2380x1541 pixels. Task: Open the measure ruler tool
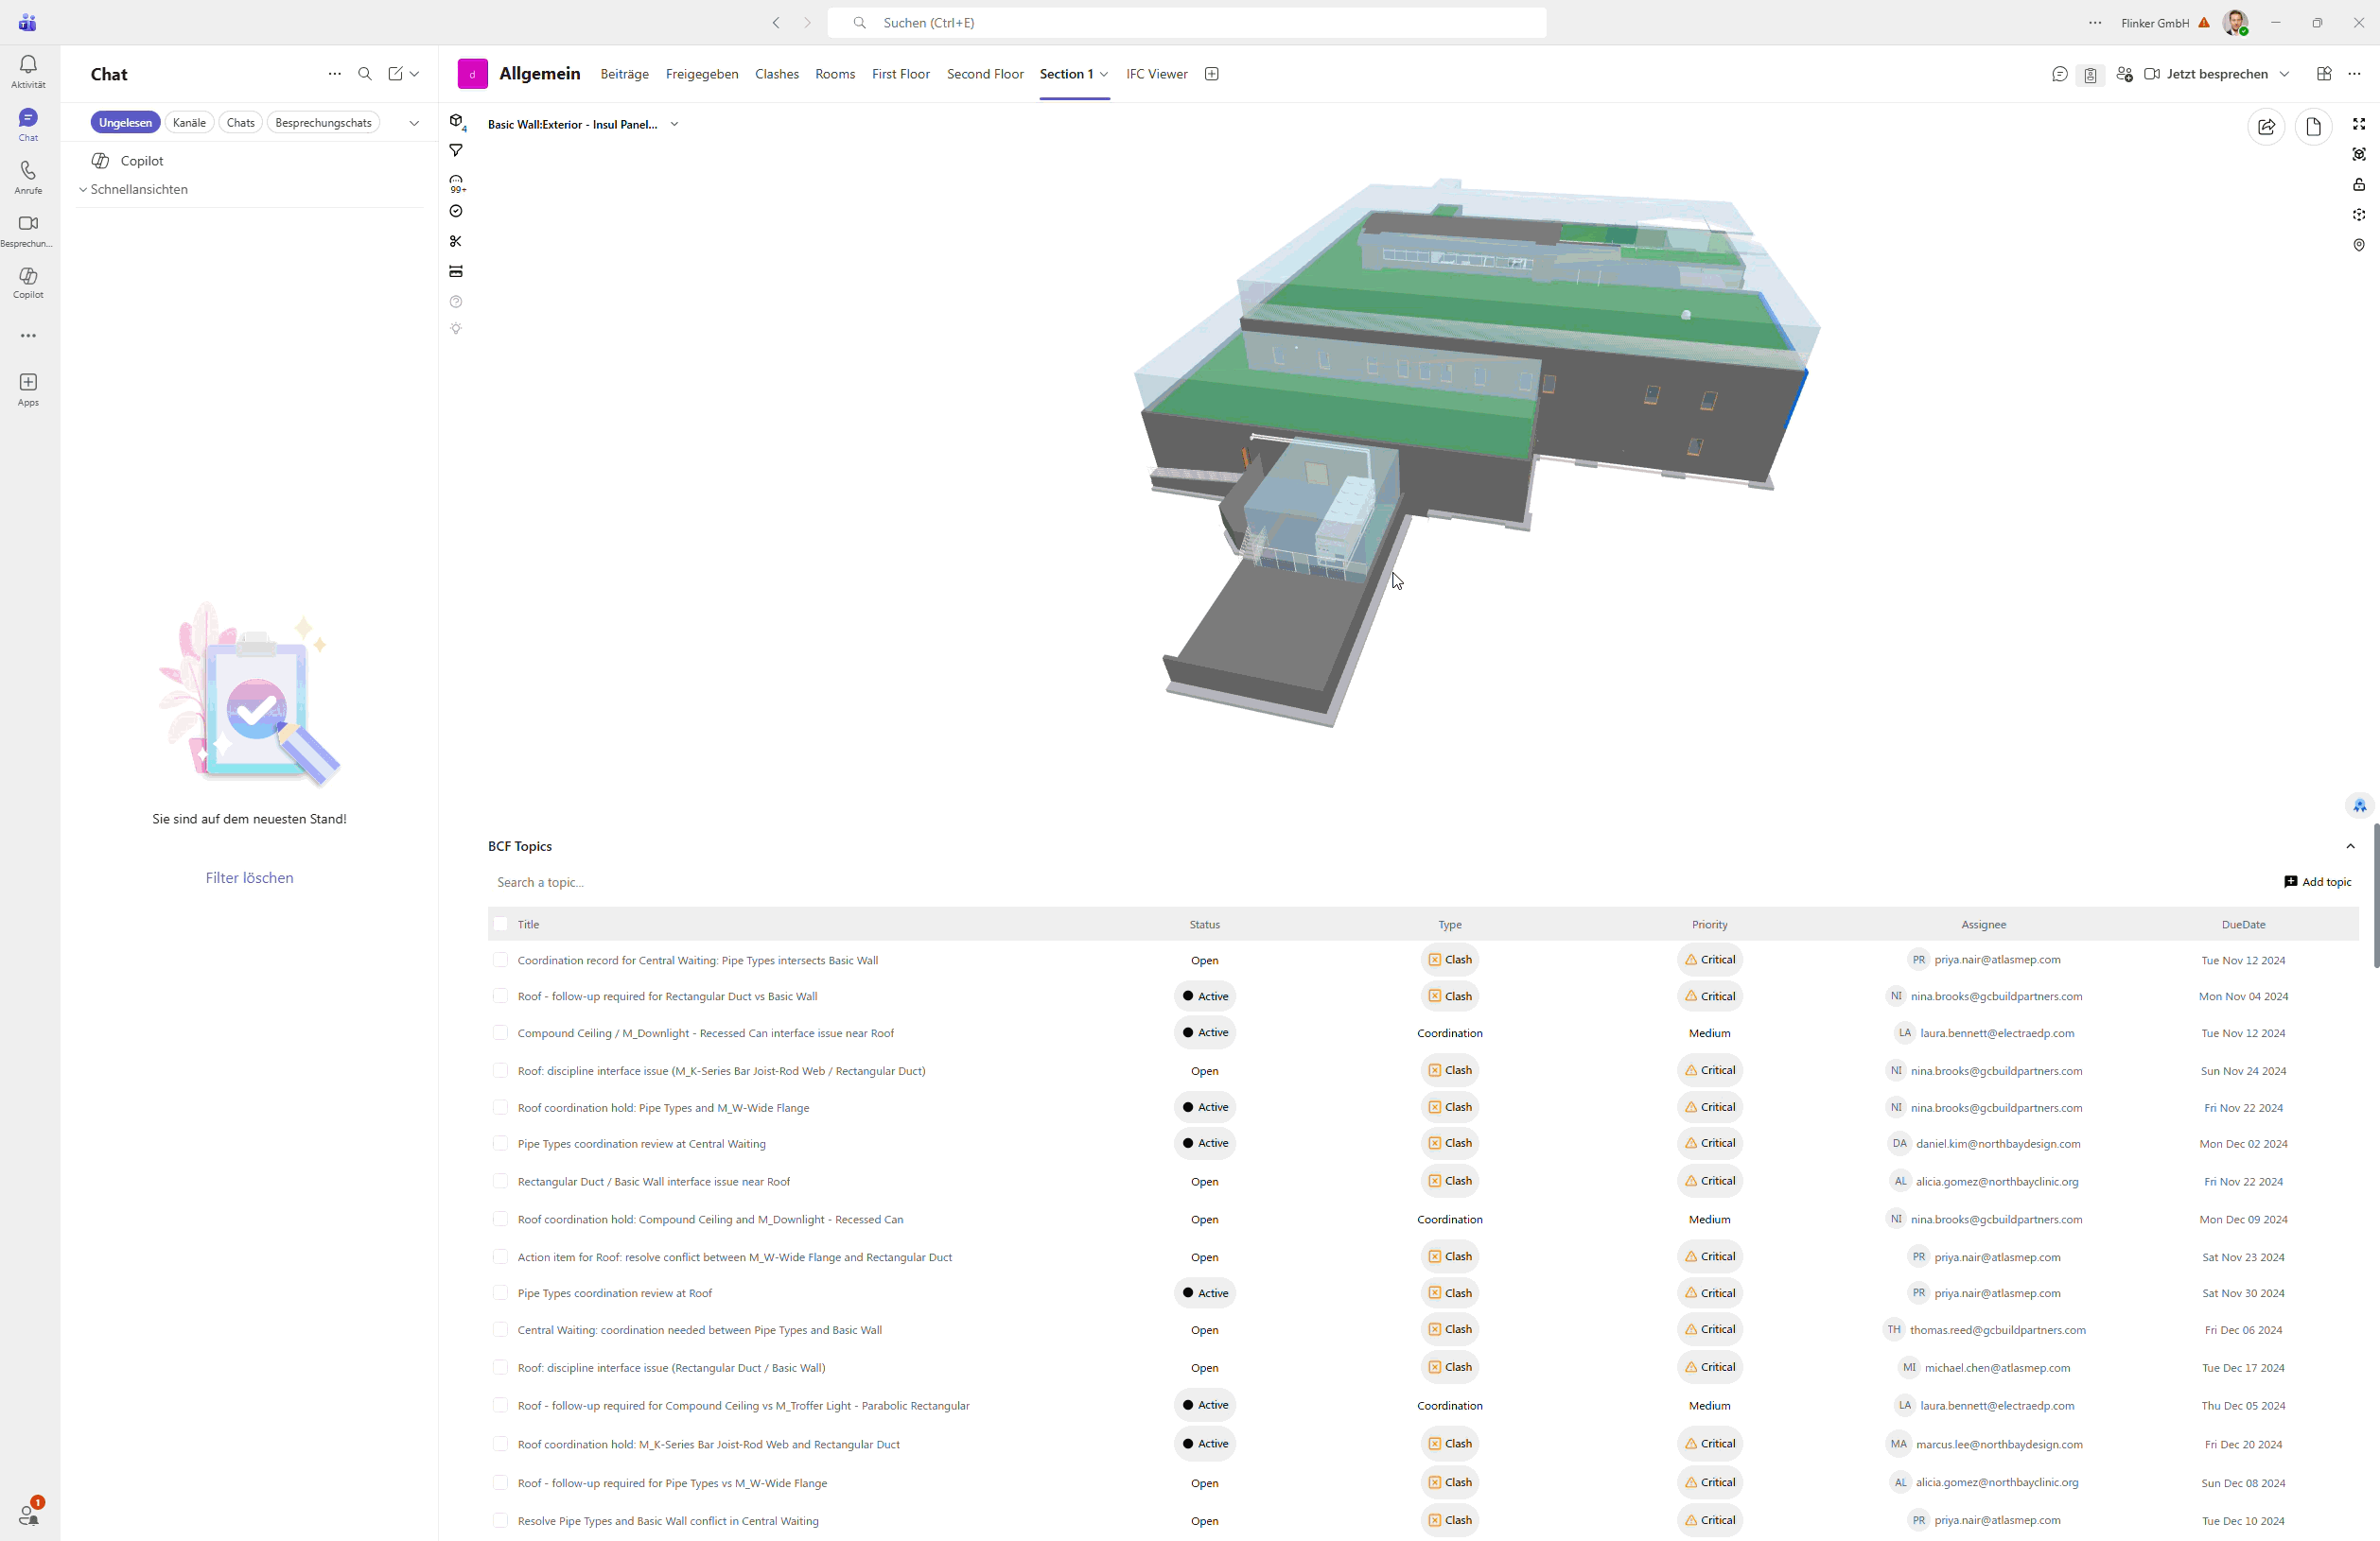click(x=456, y=272)
